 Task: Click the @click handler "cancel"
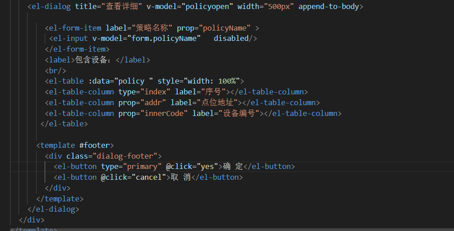(149, 177)
